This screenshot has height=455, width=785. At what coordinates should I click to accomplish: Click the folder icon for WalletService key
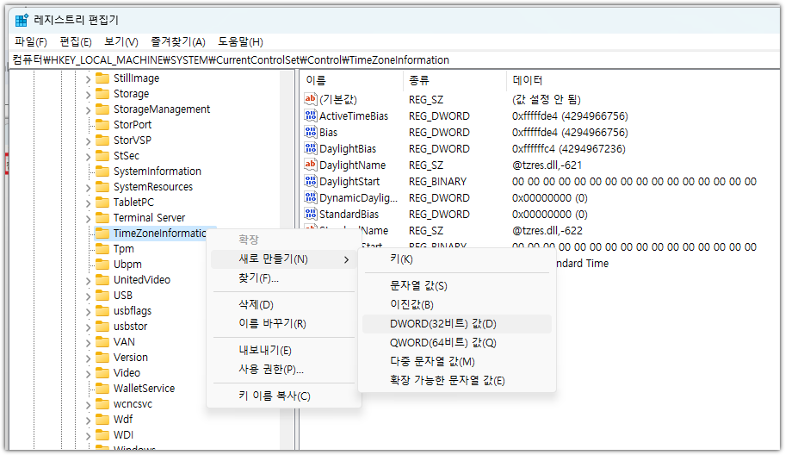(x=102, y=389)
